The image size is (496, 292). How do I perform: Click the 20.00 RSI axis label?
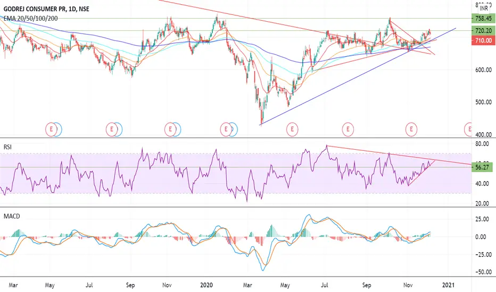click(482, 204)
